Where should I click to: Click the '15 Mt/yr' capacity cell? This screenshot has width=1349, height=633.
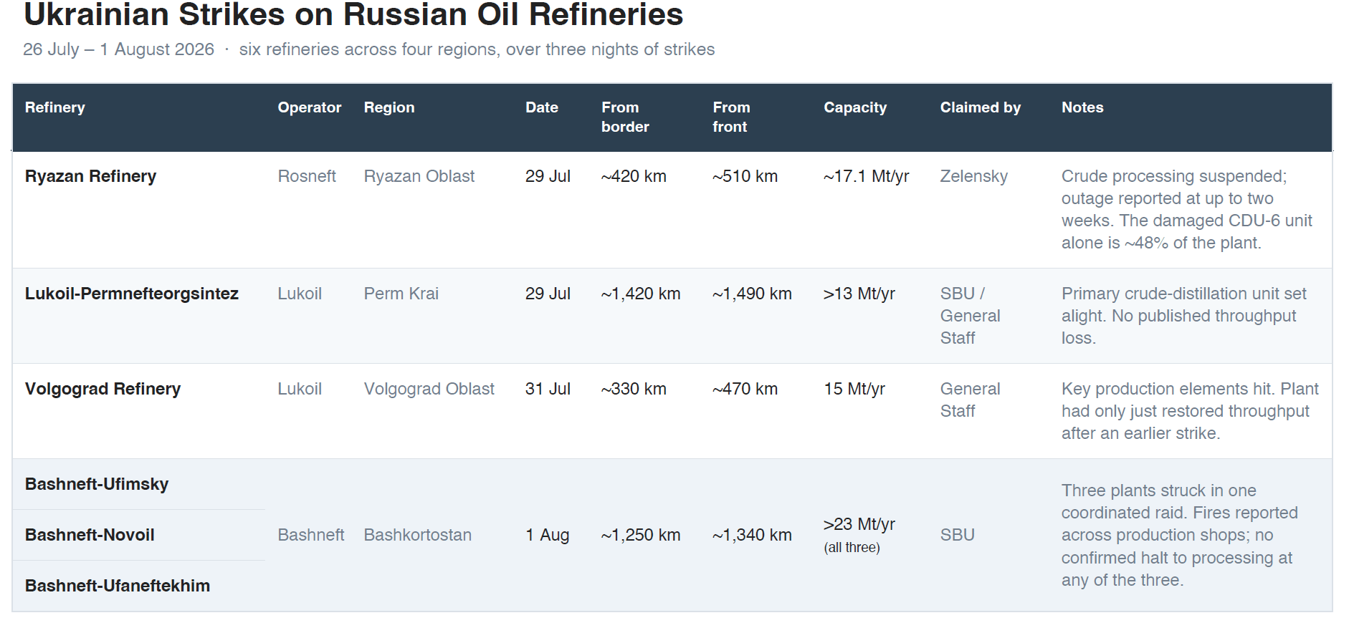[x=854, y=389]
